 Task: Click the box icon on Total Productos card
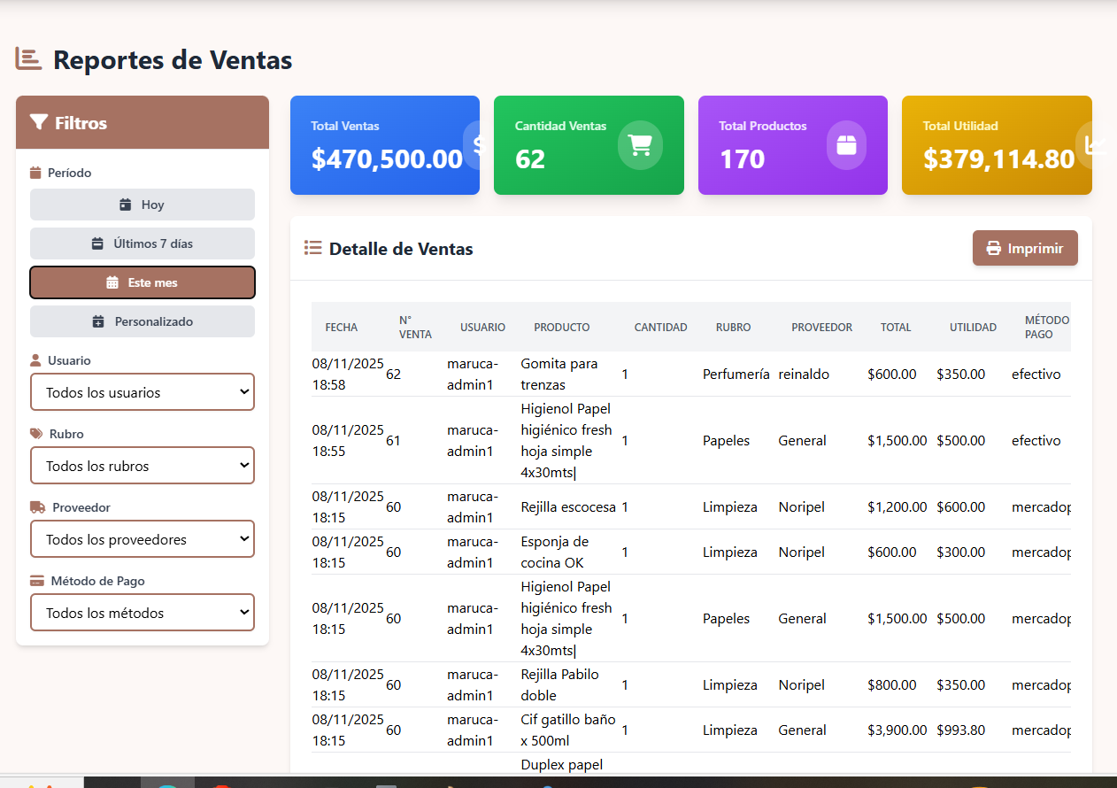[x=846, y=145]
